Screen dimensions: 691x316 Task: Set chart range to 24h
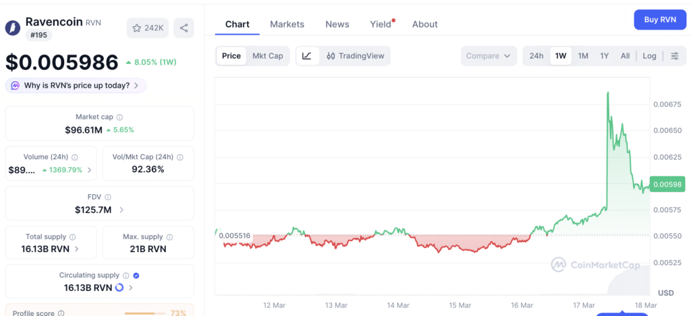536,56
